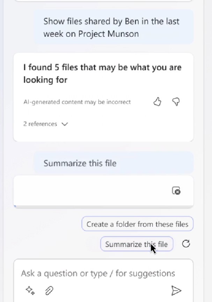
Task: Click the sent 'Summarize this file' message bubble
Action: click(x=80, y=163)
